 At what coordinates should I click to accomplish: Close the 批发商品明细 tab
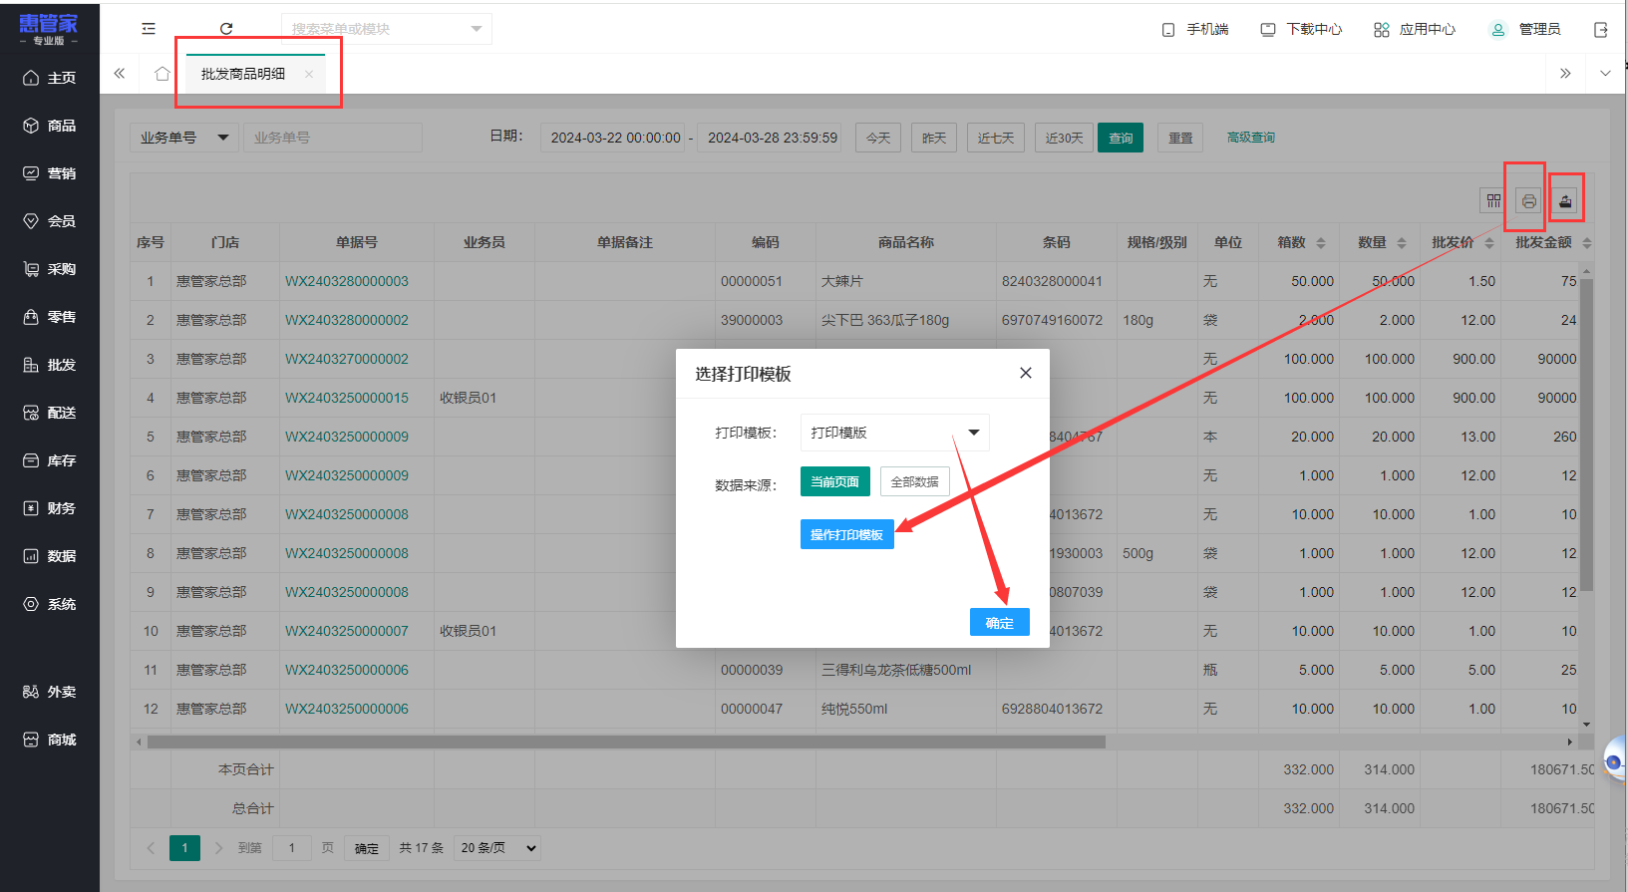click(309, 74)
